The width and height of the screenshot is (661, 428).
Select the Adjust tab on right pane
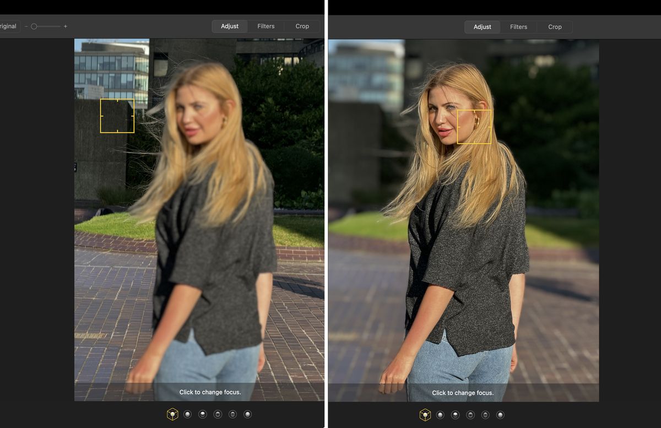482,26
